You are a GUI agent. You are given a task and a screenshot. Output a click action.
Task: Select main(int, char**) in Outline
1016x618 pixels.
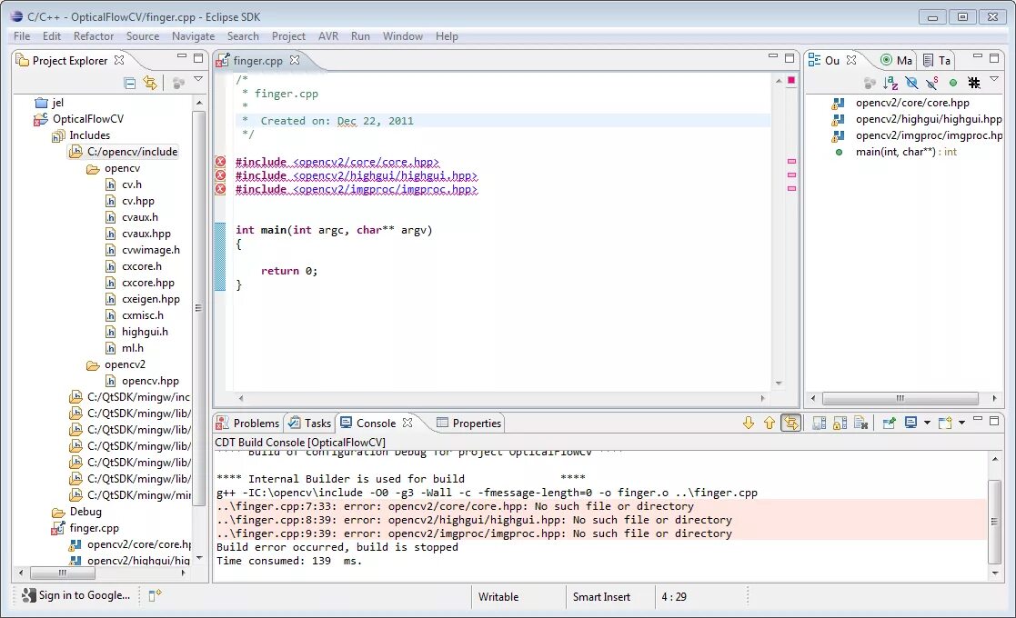coord(895,152)
